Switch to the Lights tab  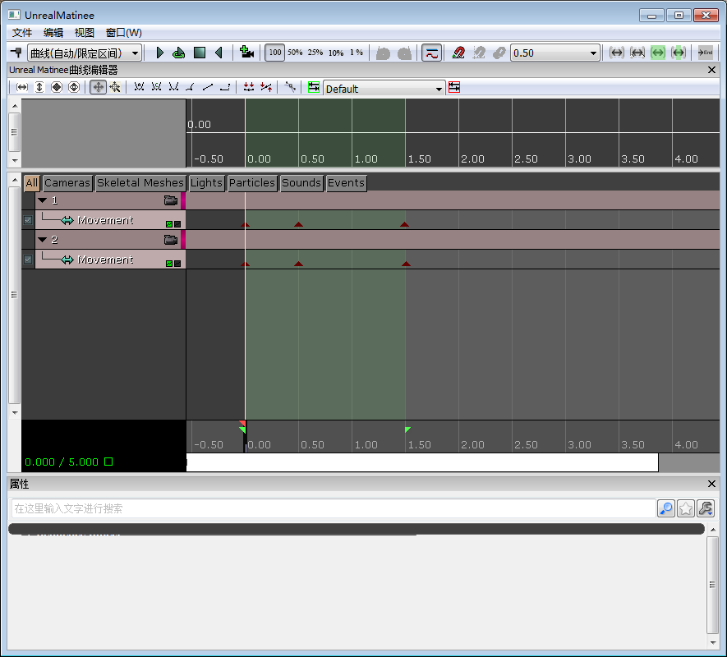pyautogui.click(x=206, y=182)
